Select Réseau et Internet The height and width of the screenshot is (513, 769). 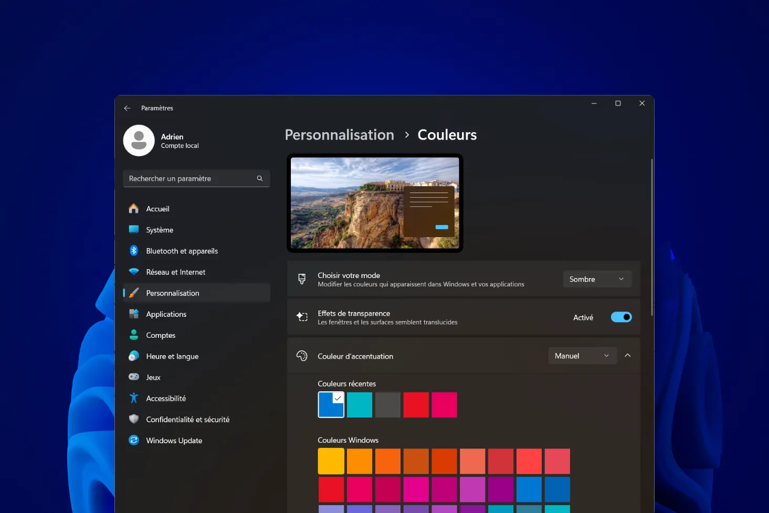(x=196, y=272)
